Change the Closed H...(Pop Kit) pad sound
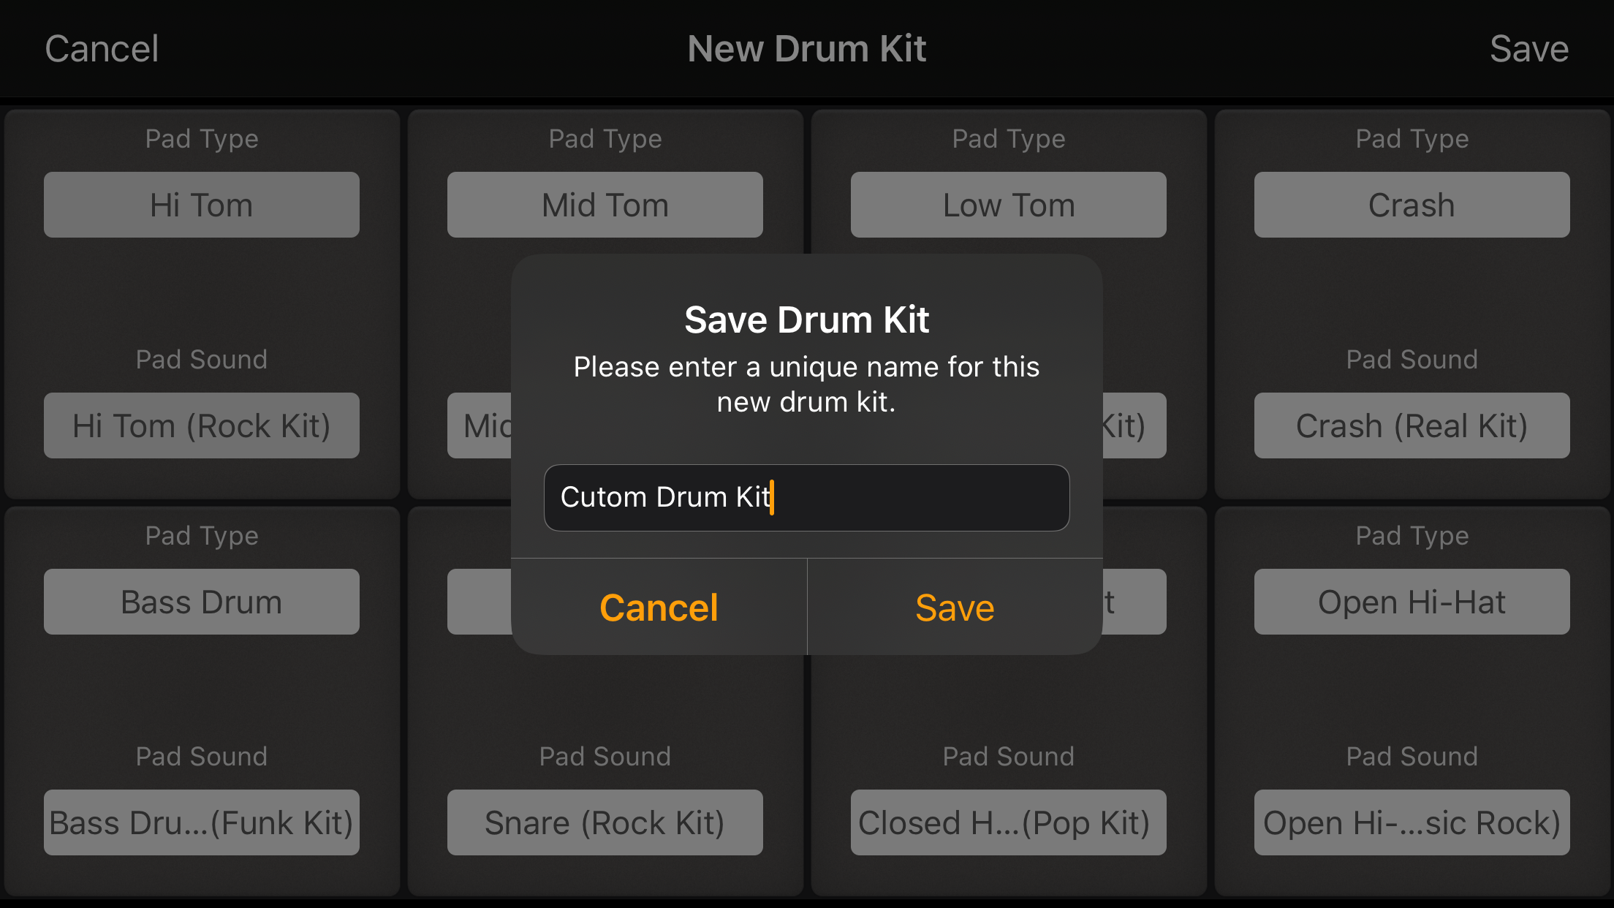1614x908 pixels. 1008,822
